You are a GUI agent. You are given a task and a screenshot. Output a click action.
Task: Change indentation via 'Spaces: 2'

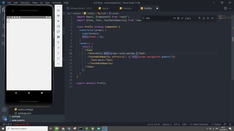[x=167, y=124]
